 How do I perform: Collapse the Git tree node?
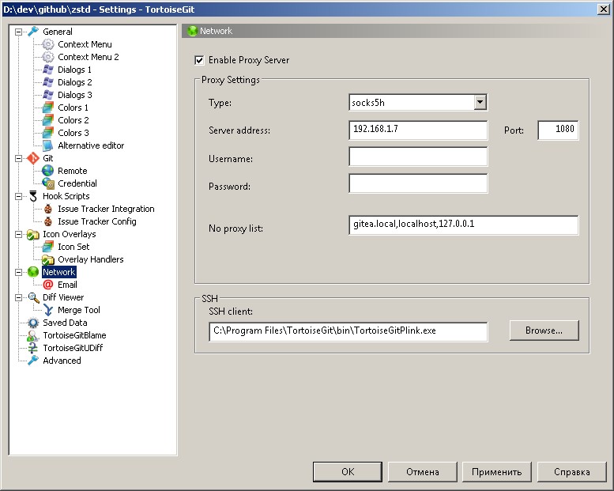(x=18, y=158)
